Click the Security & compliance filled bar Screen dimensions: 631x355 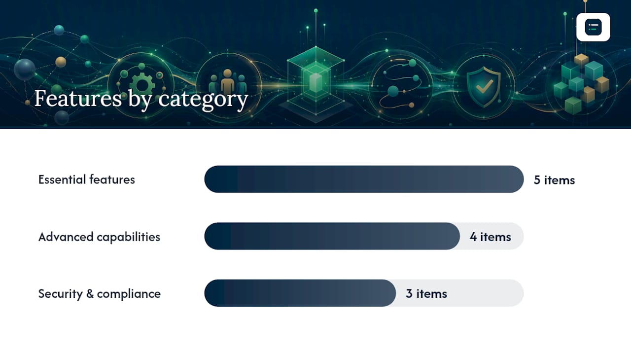click(x=300, y=293)
